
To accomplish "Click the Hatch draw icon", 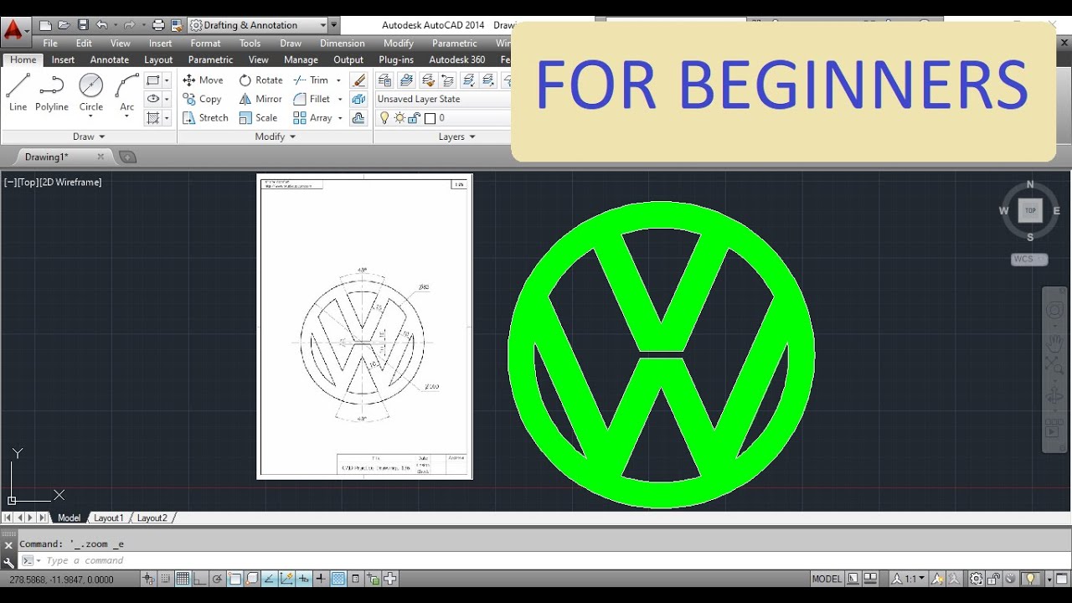I will click(x=152, y=118).
